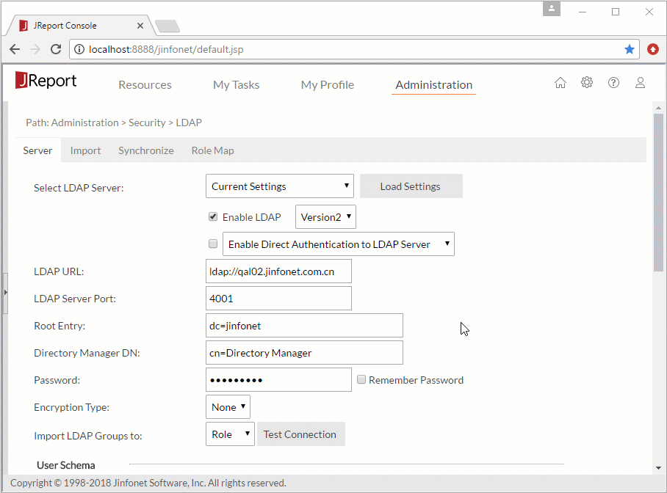The width and height of the screenshot is (667, 493).
Task: Click the Test Connection button
Action: pyautogui.click(x=300, y=434)
